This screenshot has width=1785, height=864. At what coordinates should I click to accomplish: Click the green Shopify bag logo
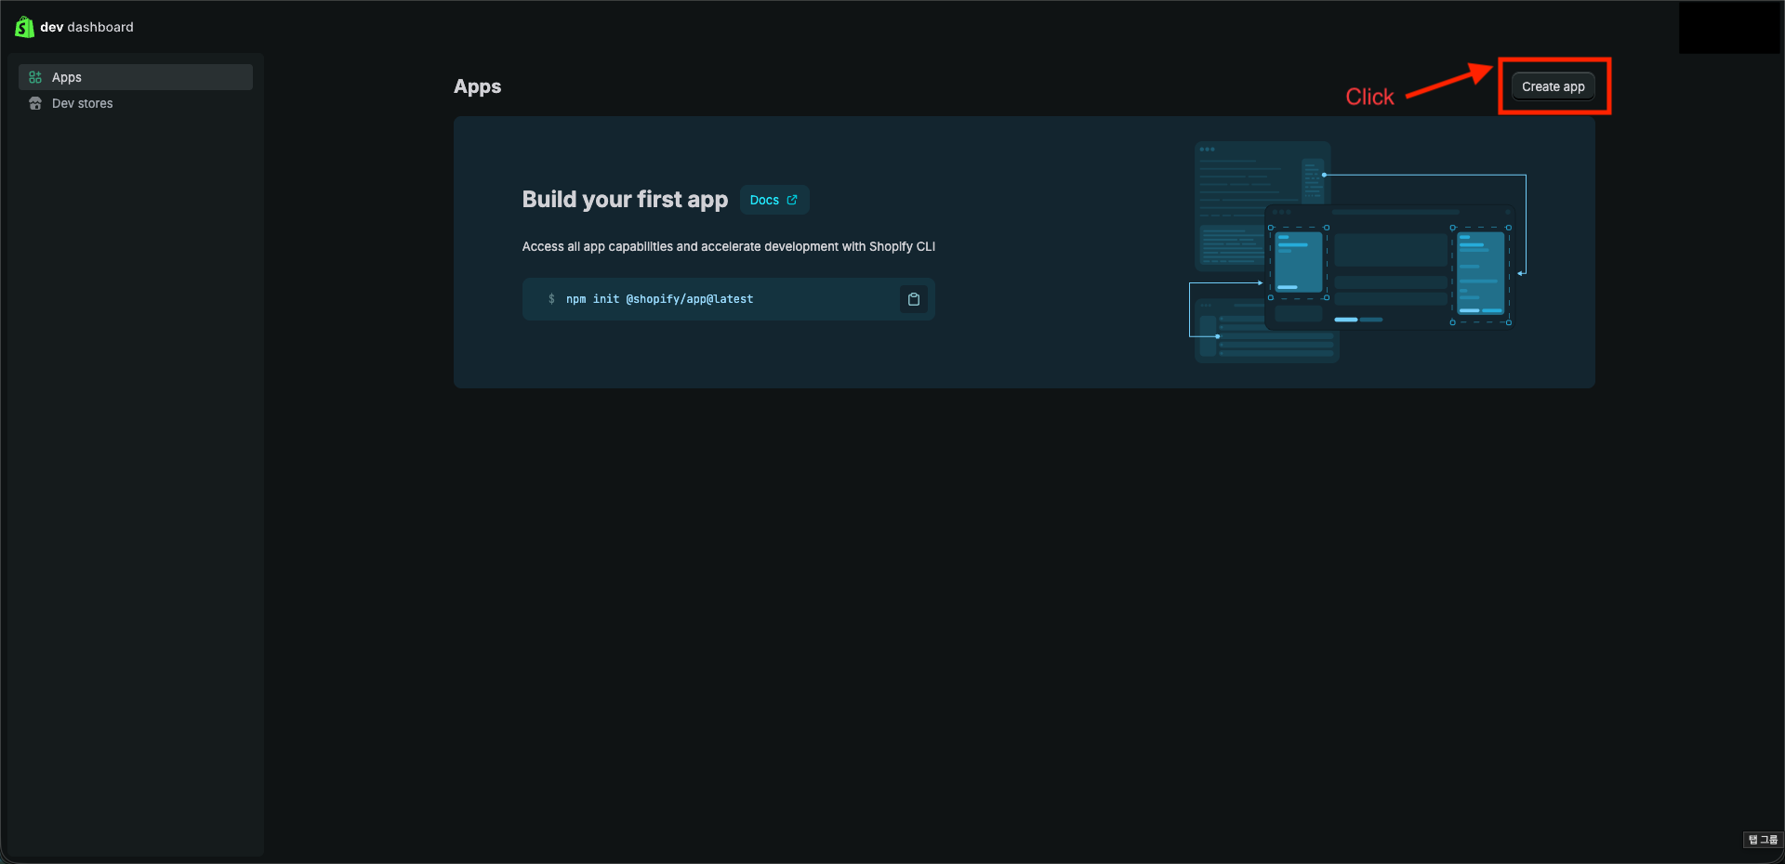click(x=24, y=26)
